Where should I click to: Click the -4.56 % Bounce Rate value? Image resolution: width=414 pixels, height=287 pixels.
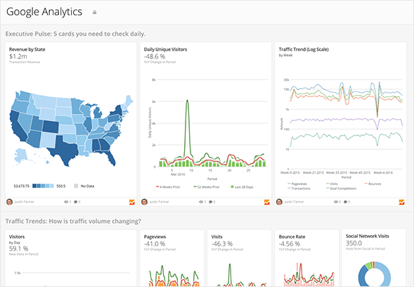click(290, 243)
